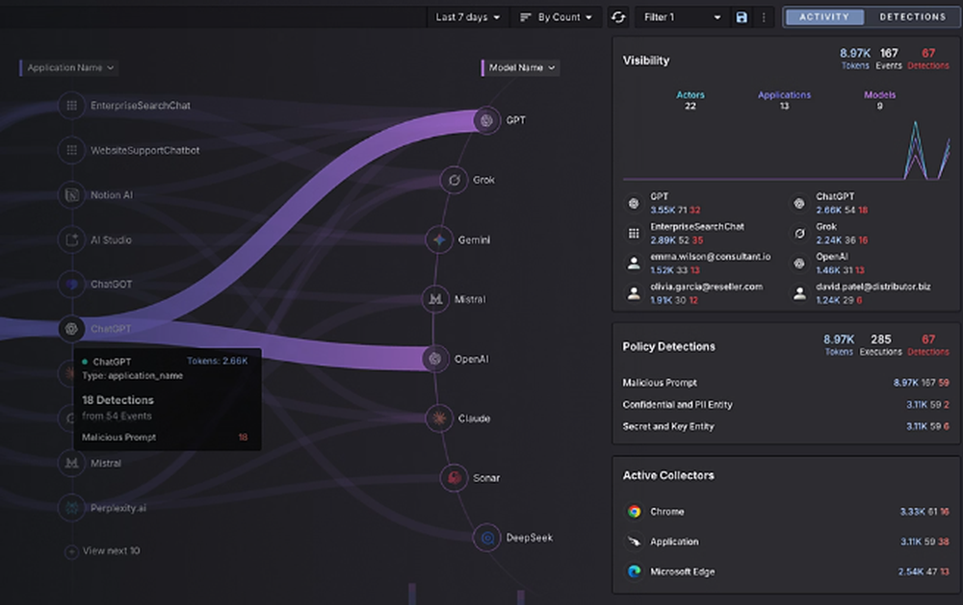Select the Gemini node in the graph
This screenshot has height=605, width=963.
click(438, 239)
